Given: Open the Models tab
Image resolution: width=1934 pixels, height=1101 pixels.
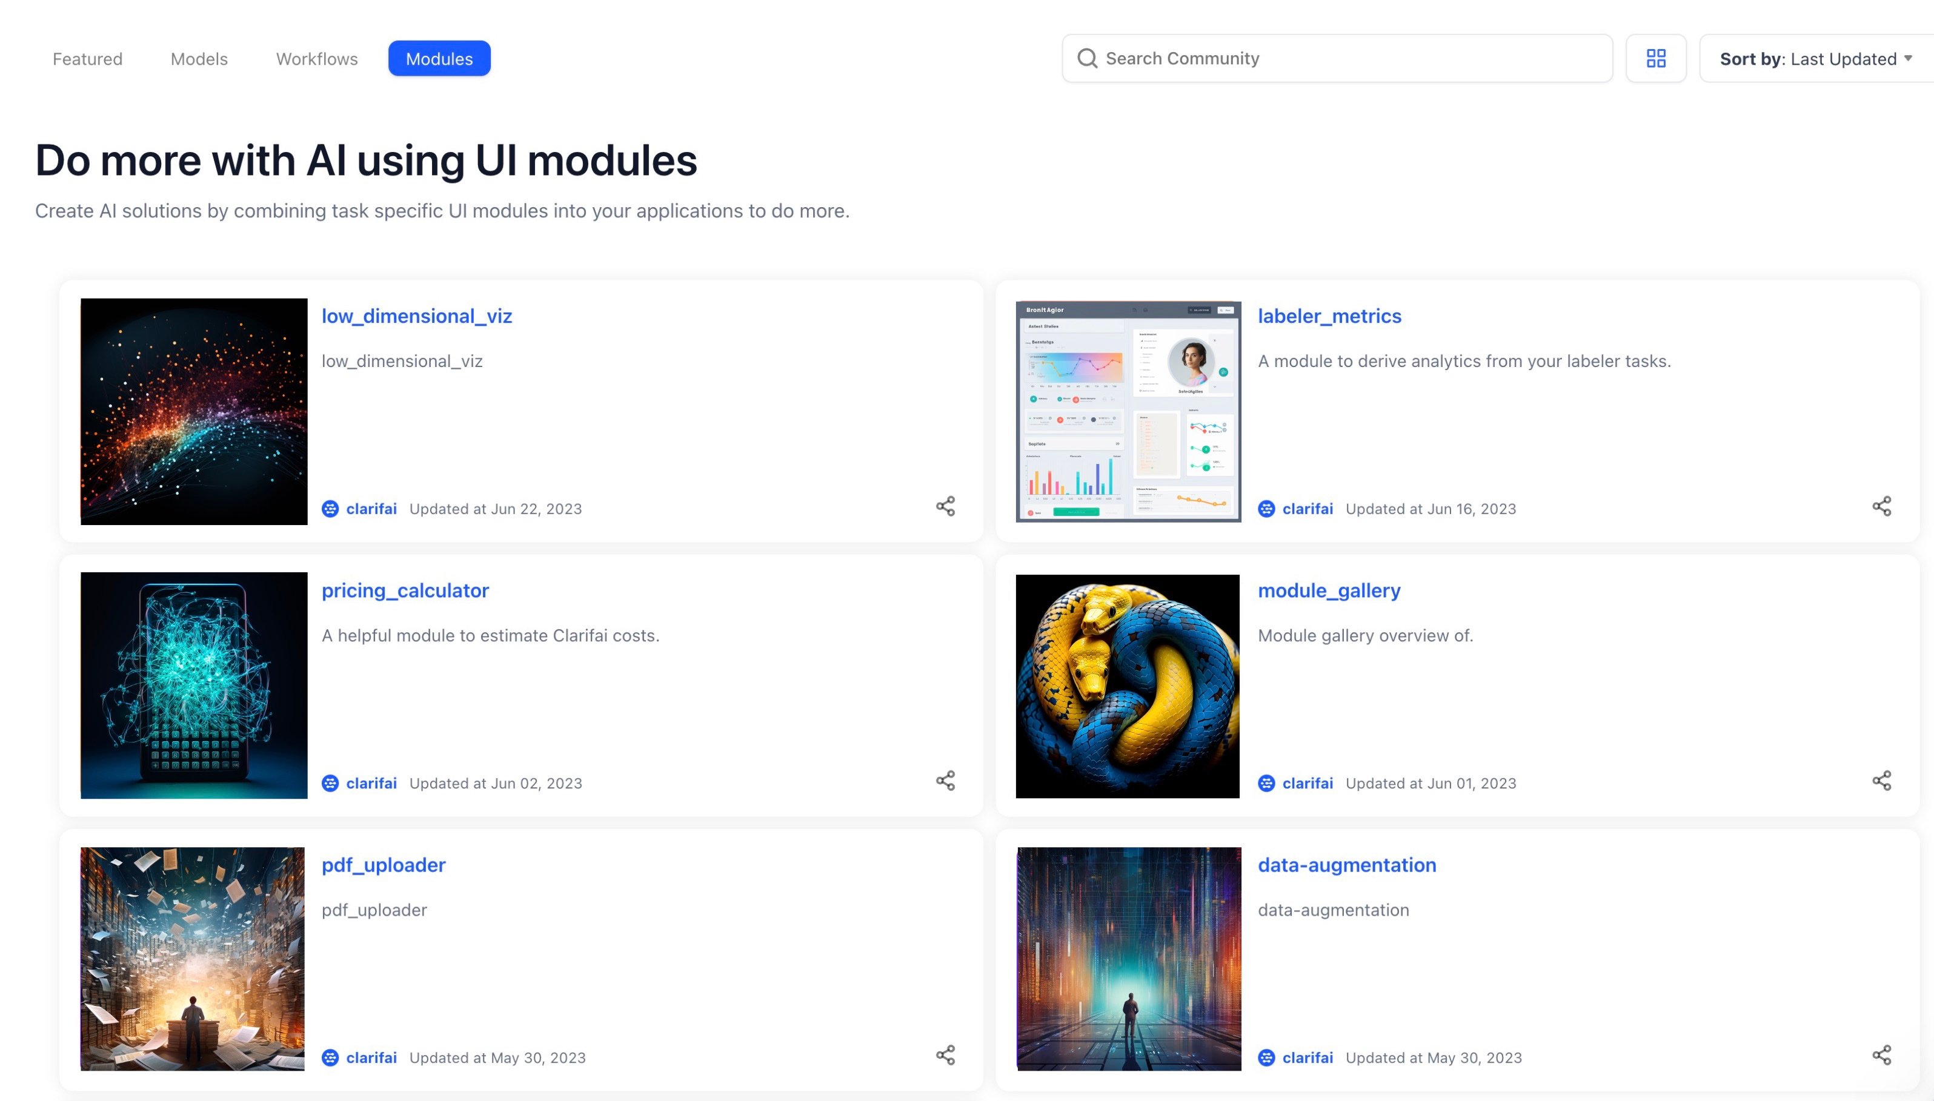Looking at the screenshot, I should 199,59.
